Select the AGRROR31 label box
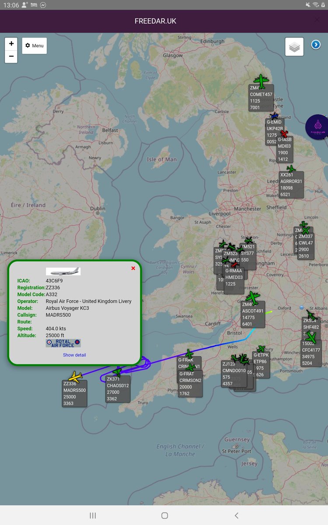328x525 pixels. 291,185
